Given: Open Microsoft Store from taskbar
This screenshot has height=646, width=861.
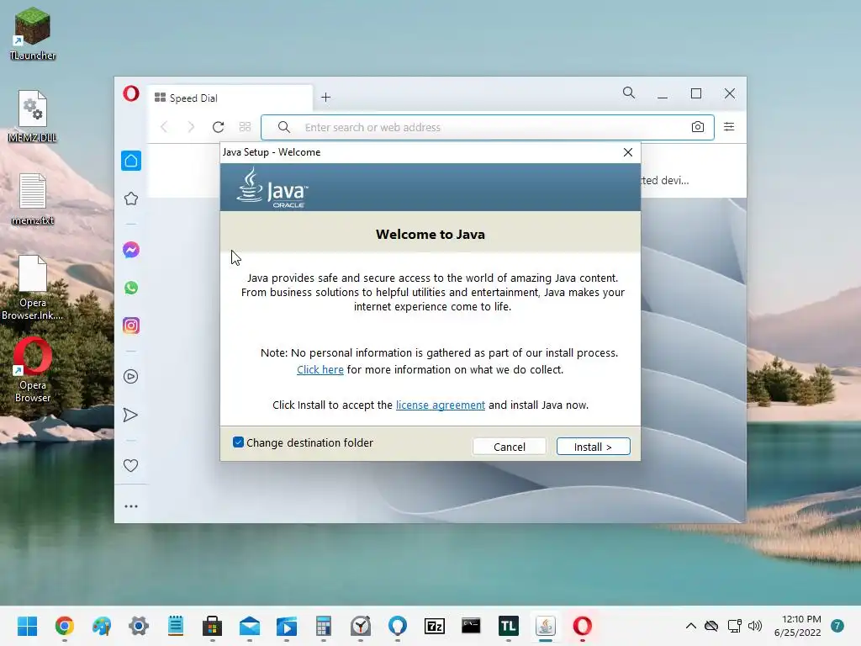Looking at the screenshot, I should (213, 626).
